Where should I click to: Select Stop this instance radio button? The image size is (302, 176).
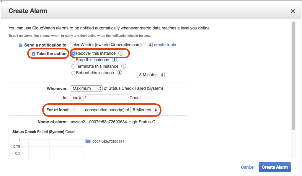point(73,60)
